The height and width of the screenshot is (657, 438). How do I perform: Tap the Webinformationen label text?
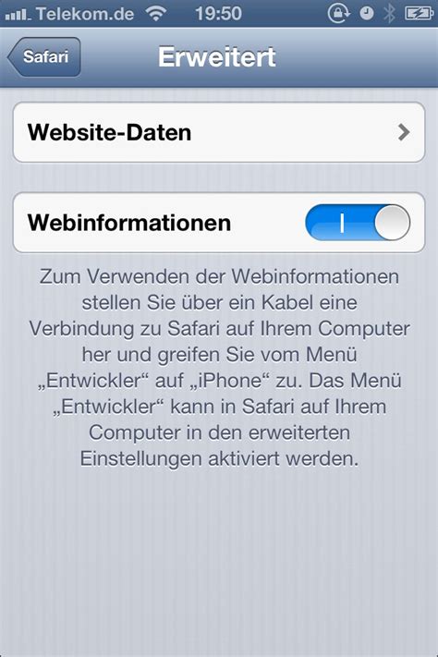tap(129, 223)
